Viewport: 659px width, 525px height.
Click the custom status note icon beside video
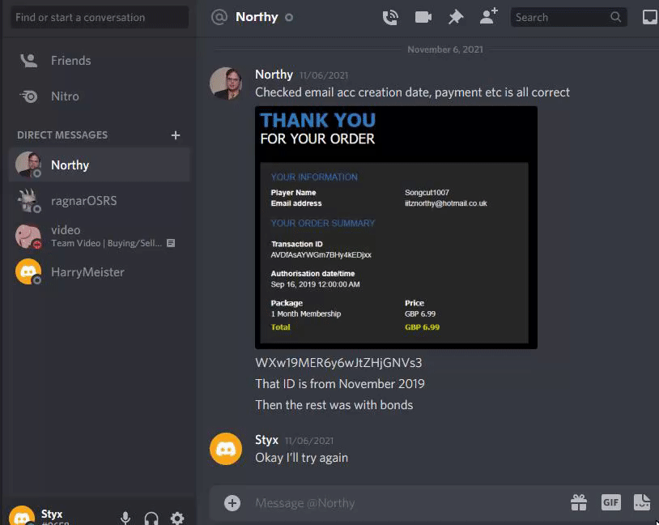click(x=171, y=243)
